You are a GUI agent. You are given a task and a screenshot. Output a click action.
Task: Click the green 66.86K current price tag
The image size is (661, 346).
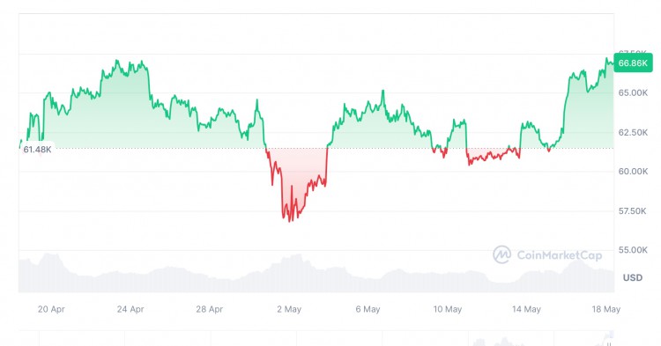click(633, 63)
